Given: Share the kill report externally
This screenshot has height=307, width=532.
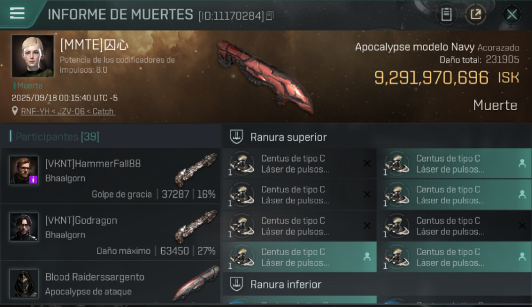Looking at the screenshot, I should (476, 15).
